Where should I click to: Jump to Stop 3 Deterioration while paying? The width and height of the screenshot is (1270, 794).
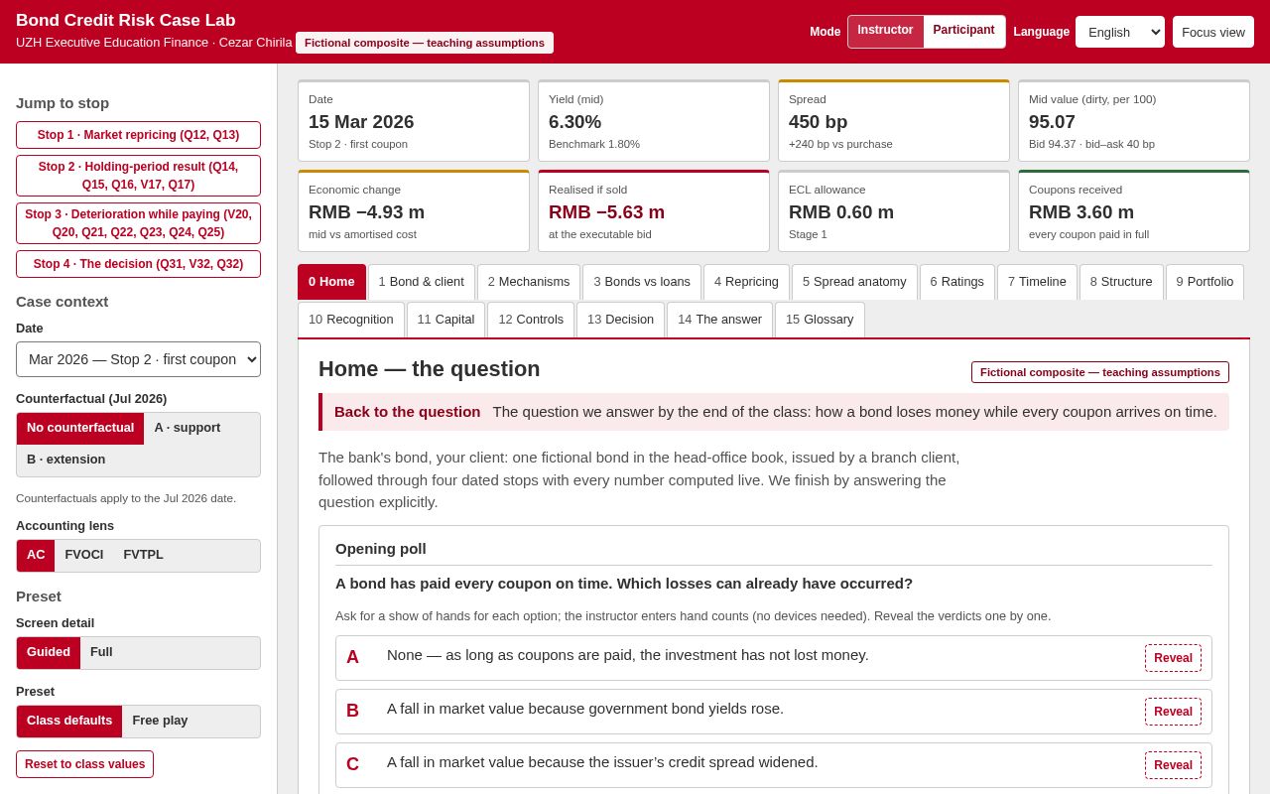(x=138, y=223)
